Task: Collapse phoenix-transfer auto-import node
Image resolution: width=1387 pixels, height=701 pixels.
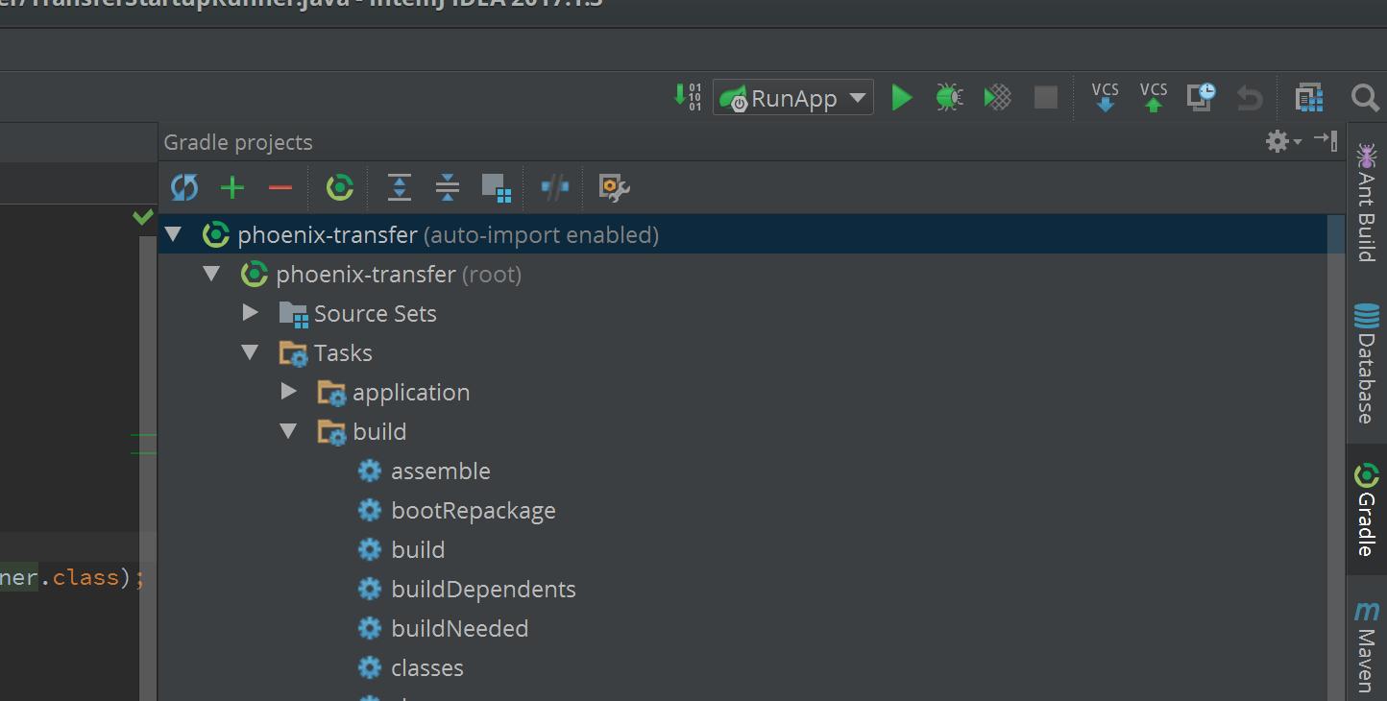Action: (173, 234)
